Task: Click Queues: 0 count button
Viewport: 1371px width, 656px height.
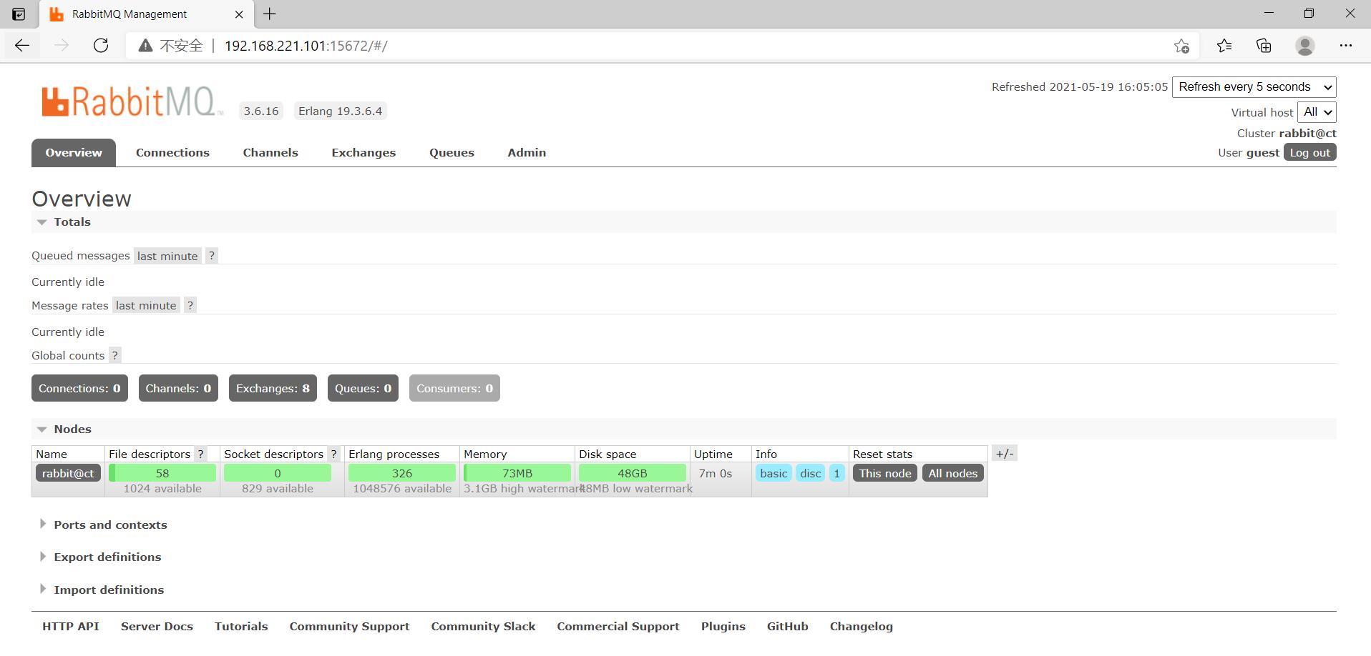Action: click(x=363, y=388)
